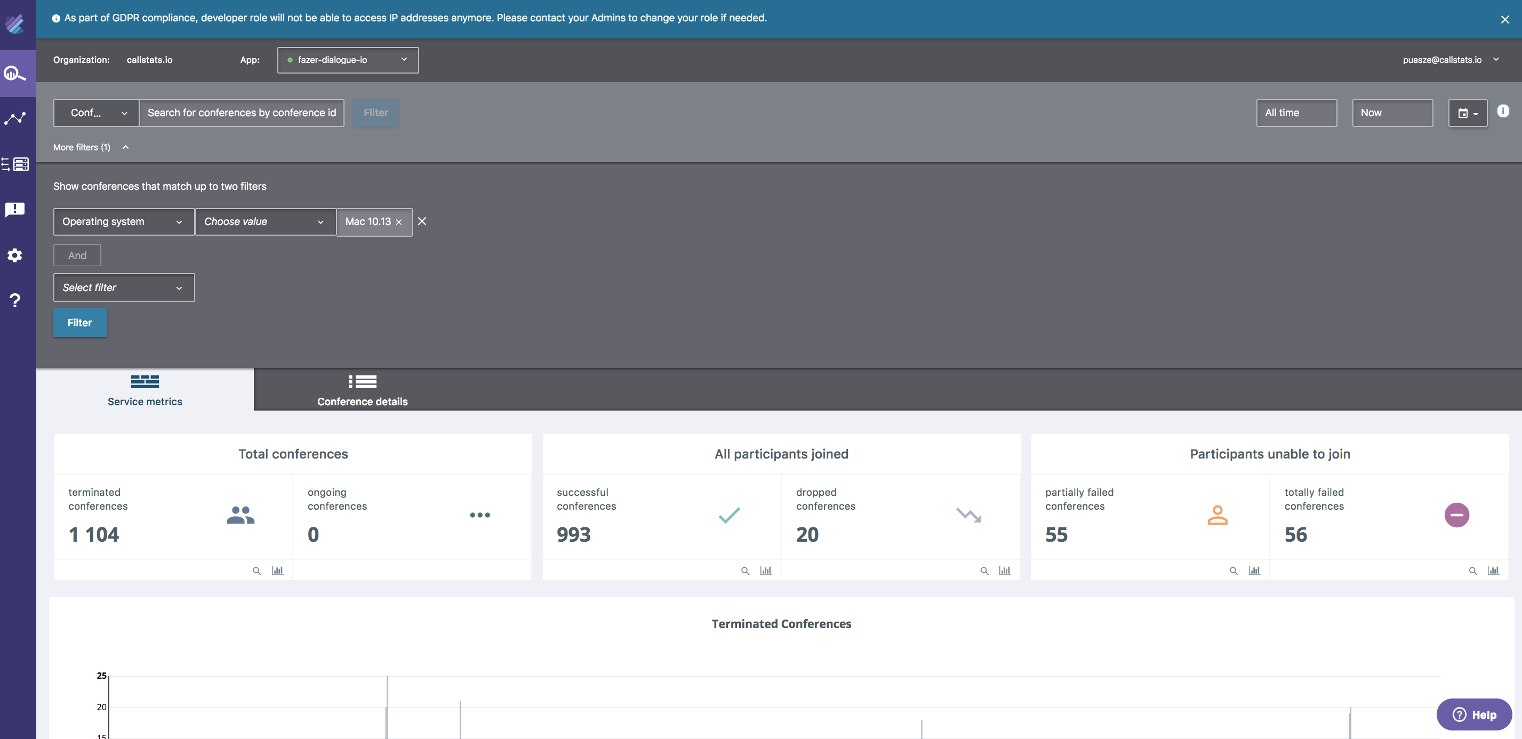The width and height of the screenshot is (1522, 739).
Task: Click the chart bar icon under successful conferences
Action: [x=766, y=570]
